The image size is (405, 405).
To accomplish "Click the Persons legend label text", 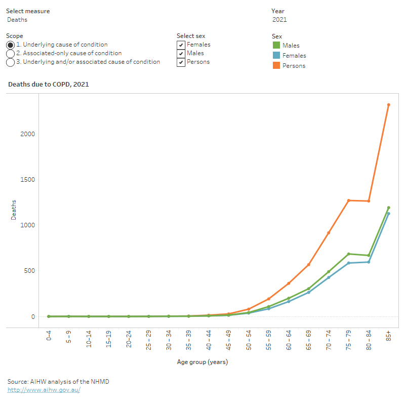I will tap(294, 66).
